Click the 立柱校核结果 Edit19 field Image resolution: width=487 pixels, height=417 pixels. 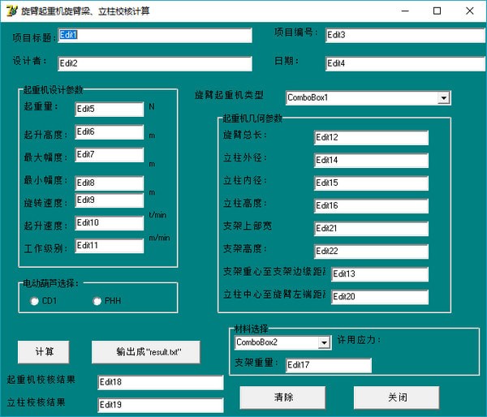tap(161, 405)
